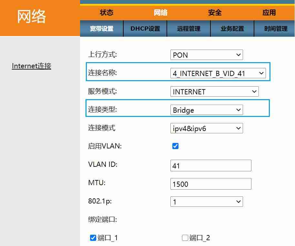Image resolution: width=295 pixels, height=246 pixels.
Task: Open the 802.1p priority dropdown
Action: 207,202
